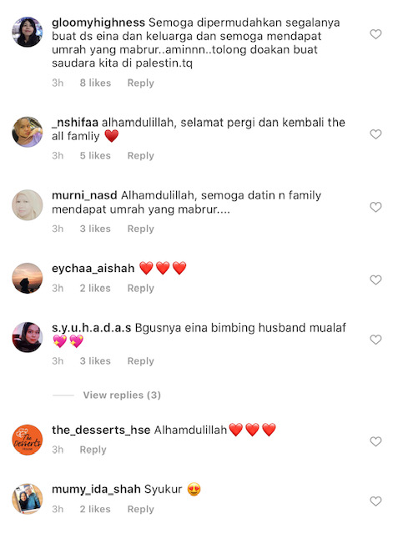
Task: Tap heart beside eychaa_aishah's comment
Action: 375,280
